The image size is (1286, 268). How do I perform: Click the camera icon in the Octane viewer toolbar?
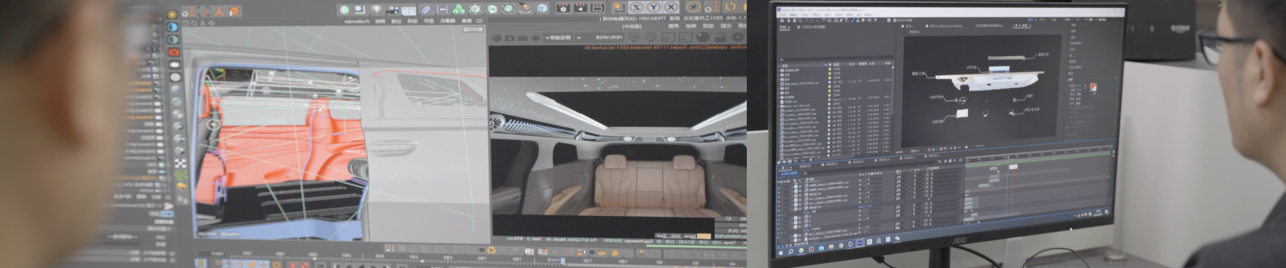tap(510, 38)
